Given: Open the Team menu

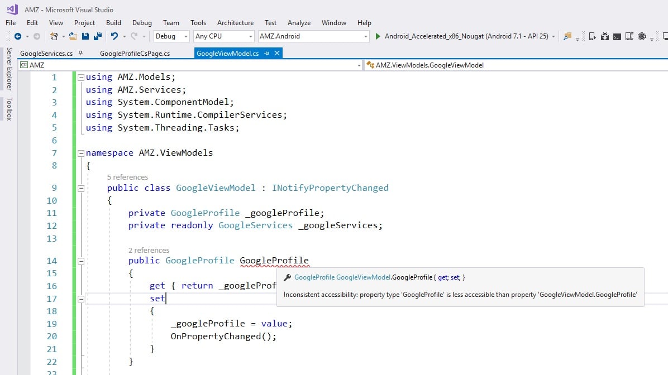Looking at the screenshot, I should point(171,23).
